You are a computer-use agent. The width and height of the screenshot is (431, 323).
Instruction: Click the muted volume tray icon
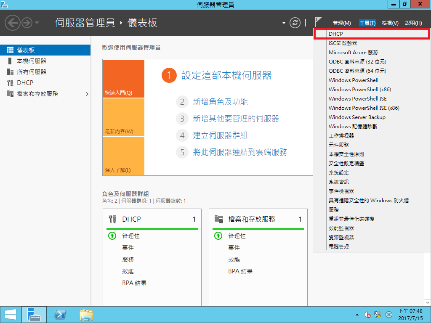pos(367,315)
